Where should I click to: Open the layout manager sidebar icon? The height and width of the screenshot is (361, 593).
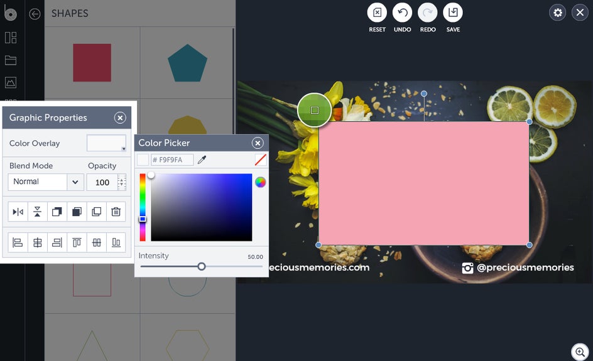click(x=11, y=38)
